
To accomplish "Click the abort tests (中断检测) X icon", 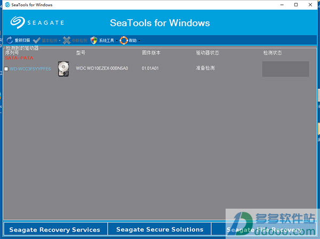I will [67, 40].
